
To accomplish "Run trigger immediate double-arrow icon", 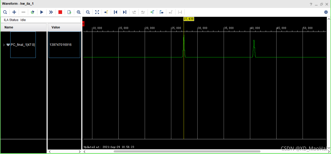I will [51, 12].
